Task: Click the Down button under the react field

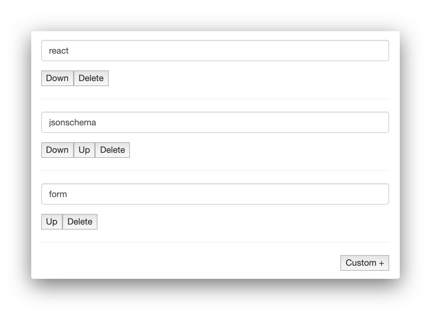Action: 57,78
